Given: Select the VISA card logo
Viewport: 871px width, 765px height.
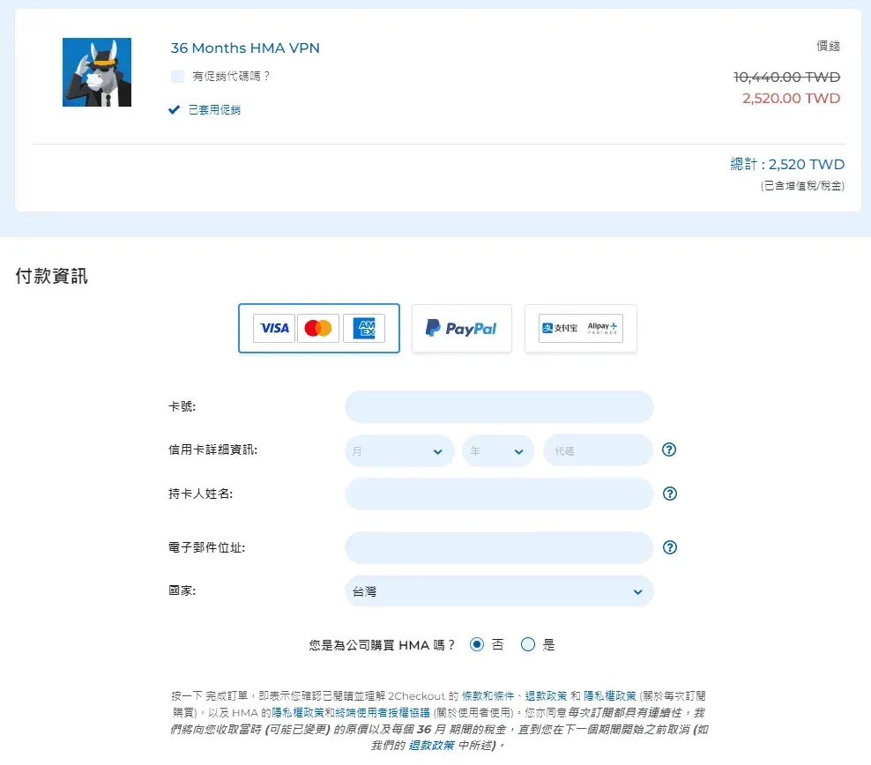Looking at the screenshot, I should point(274,328).
